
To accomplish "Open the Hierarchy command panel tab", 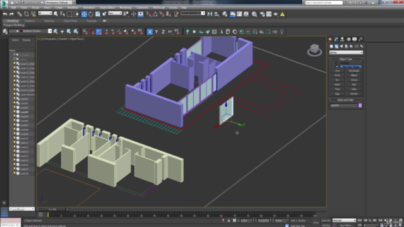I will (x=342, y=39).
